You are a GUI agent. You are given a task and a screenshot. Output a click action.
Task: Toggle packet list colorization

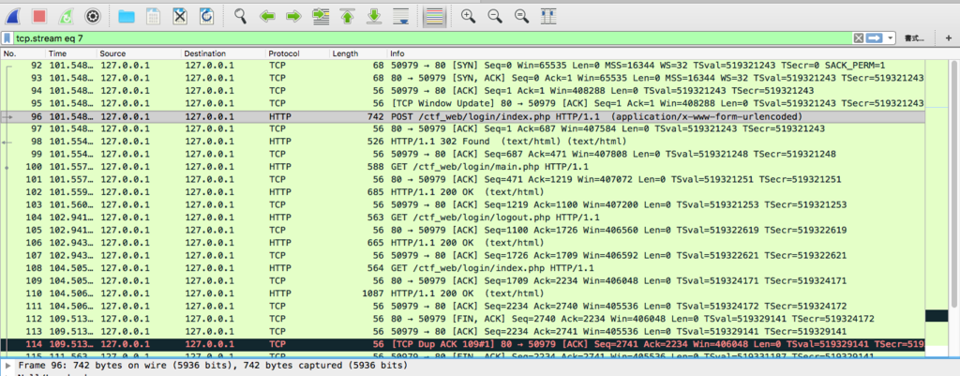[434, 16]
